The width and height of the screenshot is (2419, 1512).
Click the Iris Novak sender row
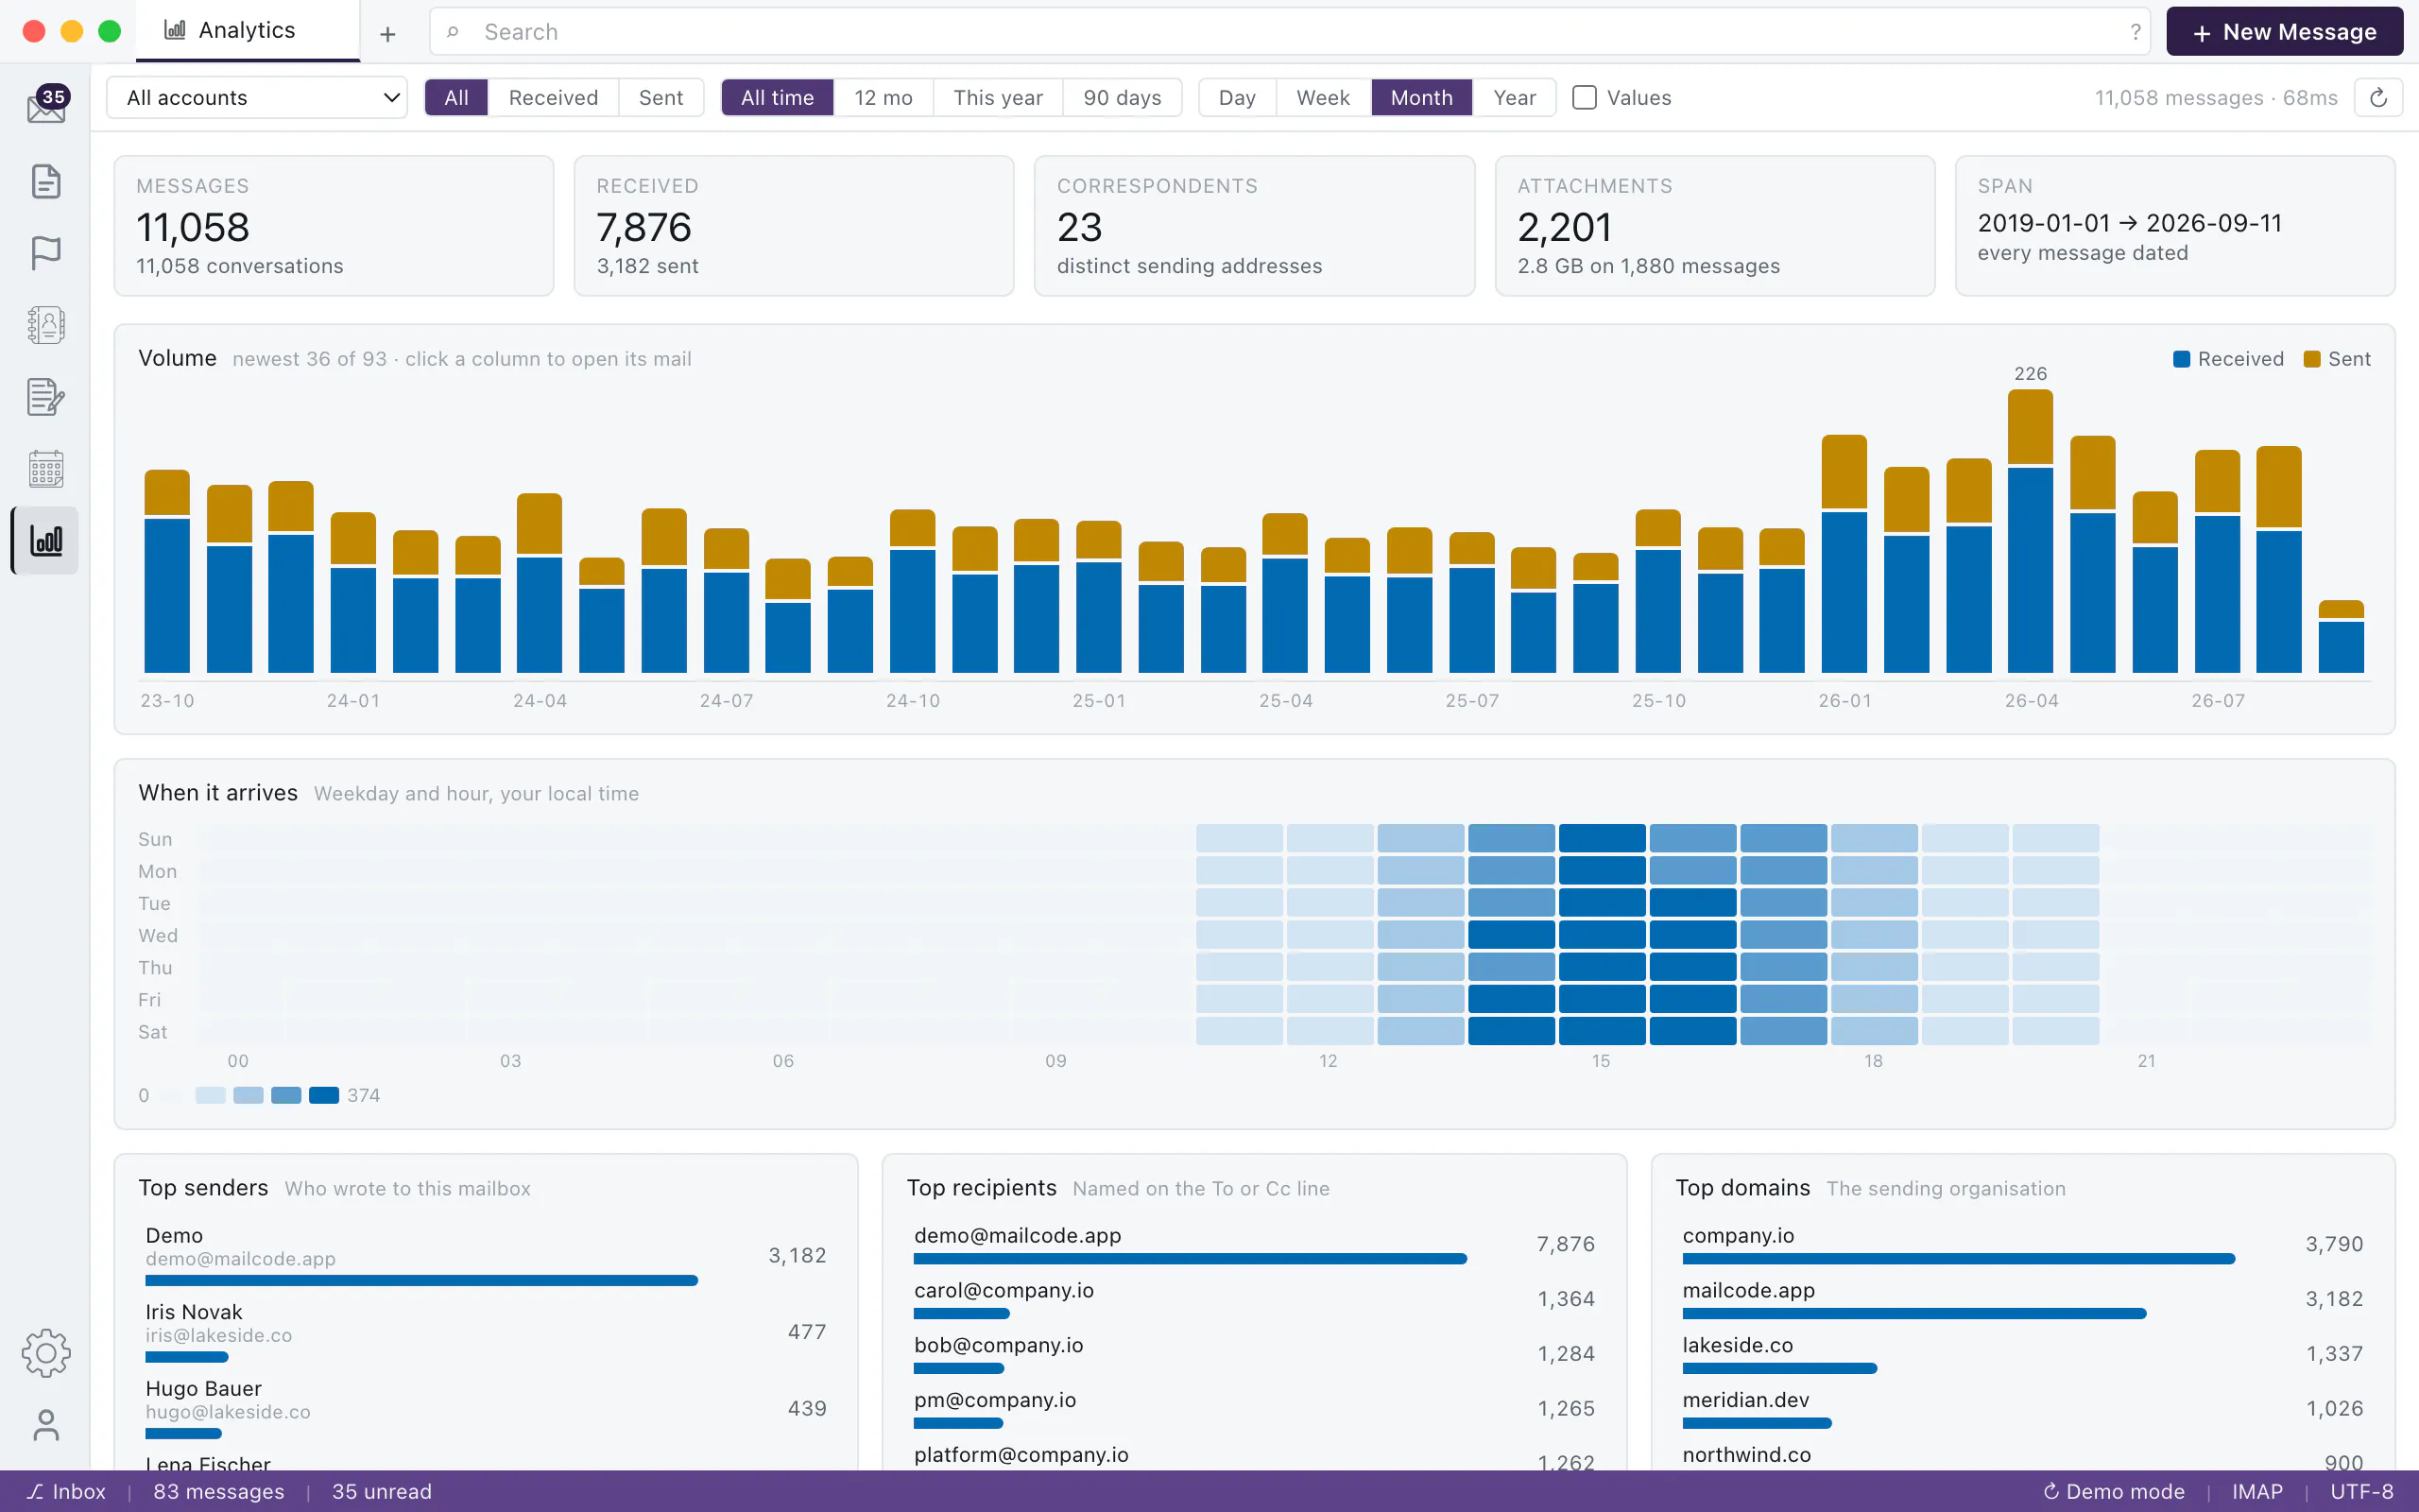pyautogui.click(x=486, y=1333)
